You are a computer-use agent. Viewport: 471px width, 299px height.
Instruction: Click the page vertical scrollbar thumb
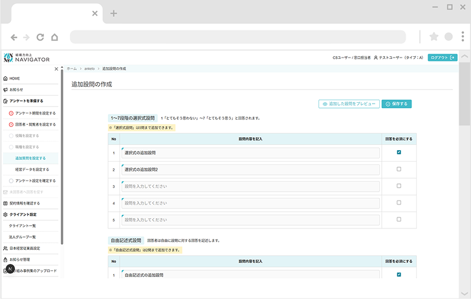coord(465,94)
